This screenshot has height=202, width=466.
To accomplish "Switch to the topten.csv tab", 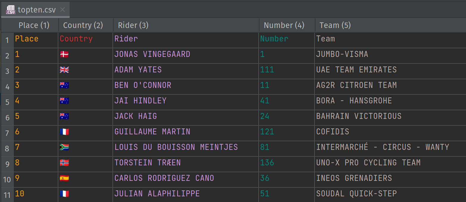I will [x=37, y=10].
